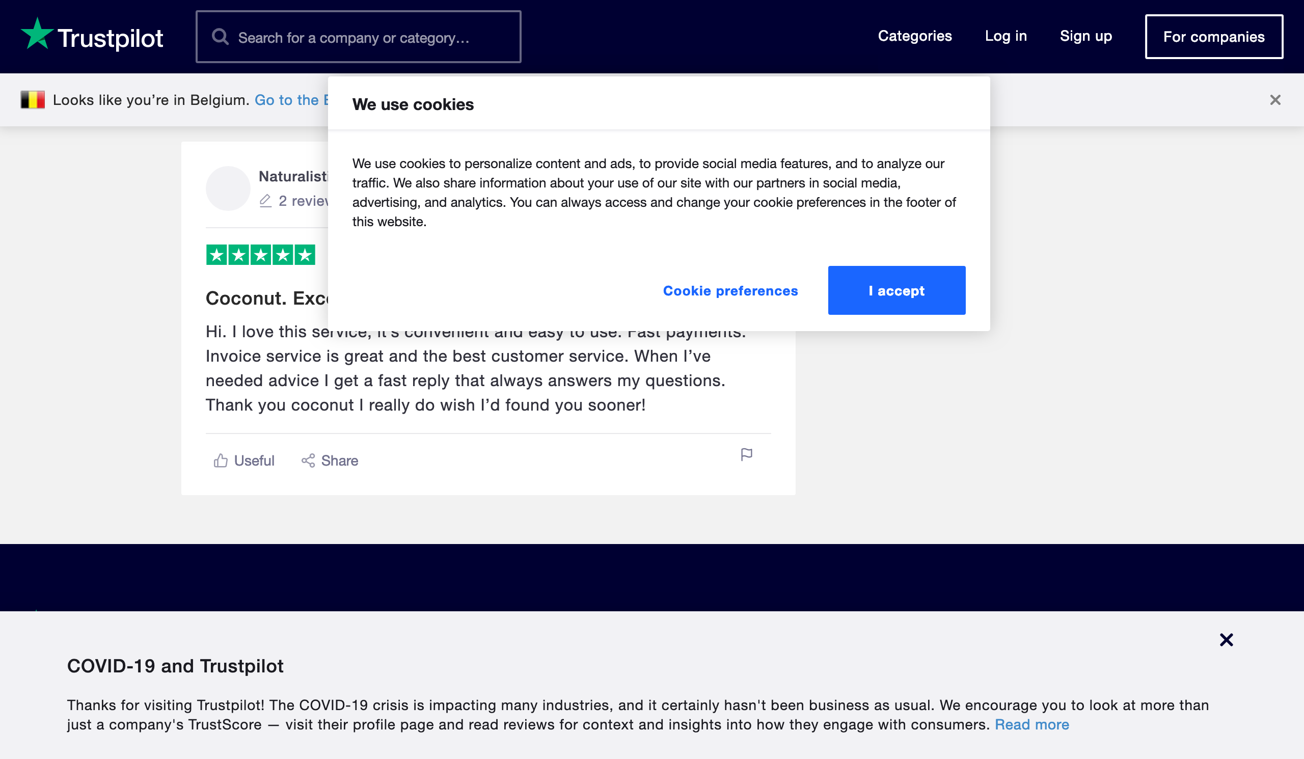
Task: Close the COVID-19 notice with the X
Action: pos(1226,639)
